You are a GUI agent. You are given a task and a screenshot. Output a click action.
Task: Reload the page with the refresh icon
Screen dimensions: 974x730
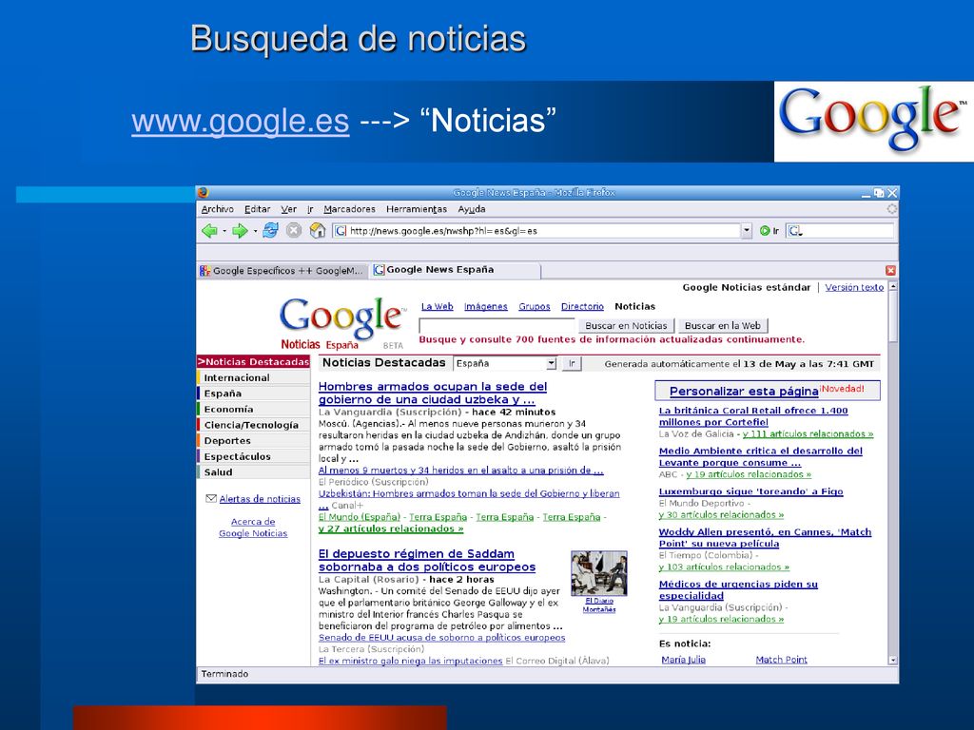(x=270, y=230)
